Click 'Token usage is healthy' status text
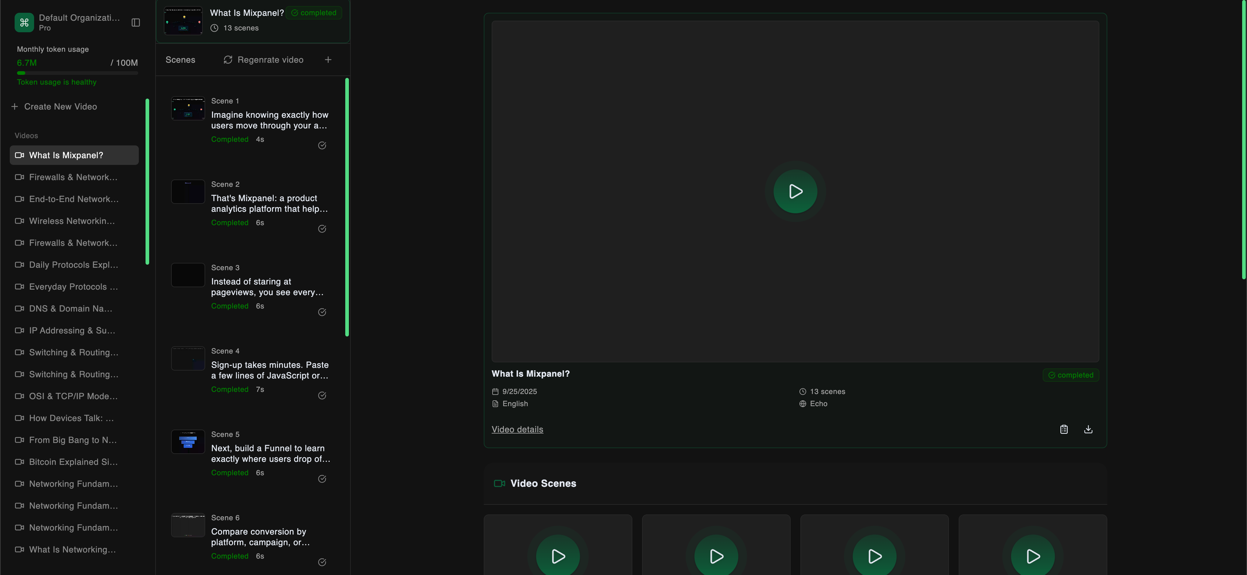Screen dimensions: 1247x575 (x=57, y=82)
